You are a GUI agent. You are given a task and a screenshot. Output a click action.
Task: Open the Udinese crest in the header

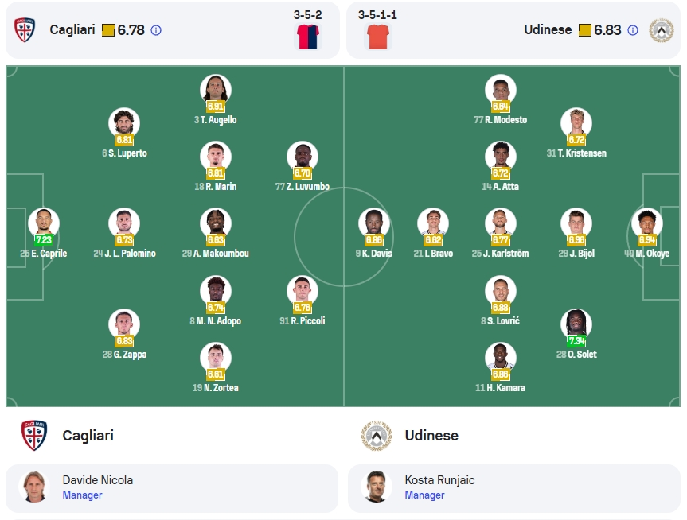pyautogui.click(x=662, y=30)
